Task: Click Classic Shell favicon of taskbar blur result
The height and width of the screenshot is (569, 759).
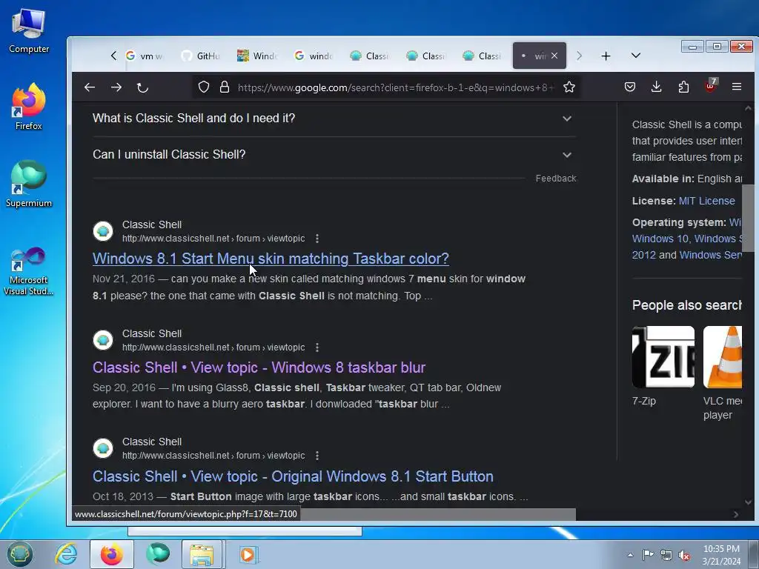Action: pos(103,340)
